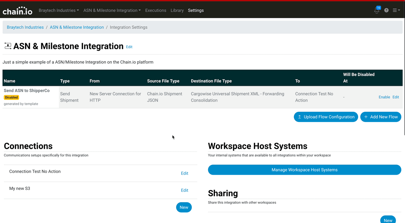Image resolution: width=405 pixels, height=223 pixels.
Task: Click Edit next to integration title
Action: (x=129, y=47)
